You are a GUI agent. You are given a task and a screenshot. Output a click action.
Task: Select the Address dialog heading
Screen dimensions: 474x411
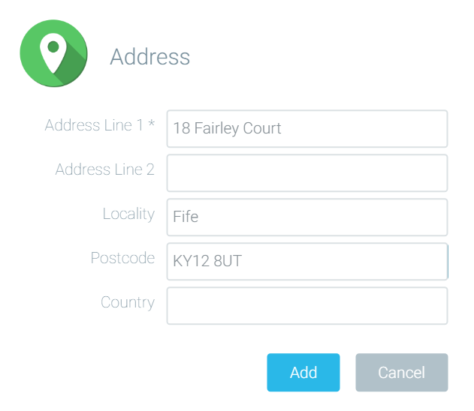click(x=150, y=56)
